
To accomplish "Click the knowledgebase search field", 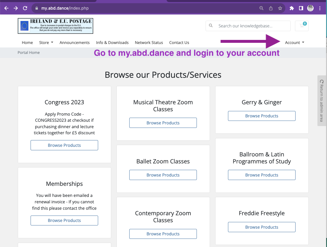I will click(252, 26).
